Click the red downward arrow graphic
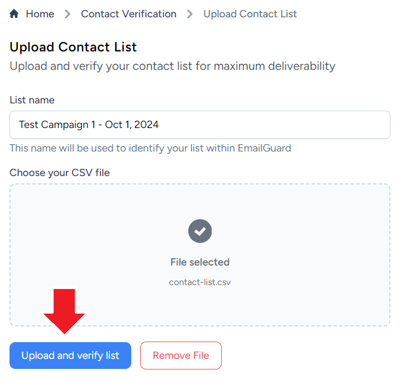The width and height of the screenshot is (401, 379). point(64,311)
